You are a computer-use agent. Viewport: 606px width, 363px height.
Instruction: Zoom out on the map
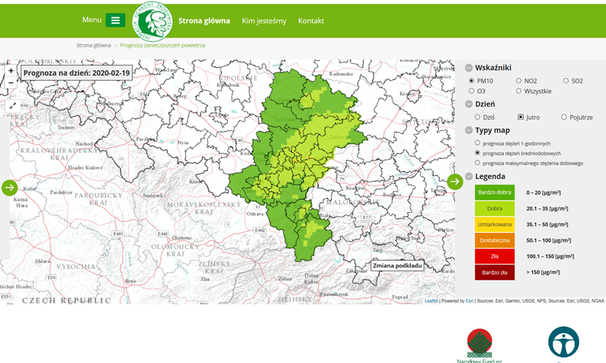pos(11,82)
